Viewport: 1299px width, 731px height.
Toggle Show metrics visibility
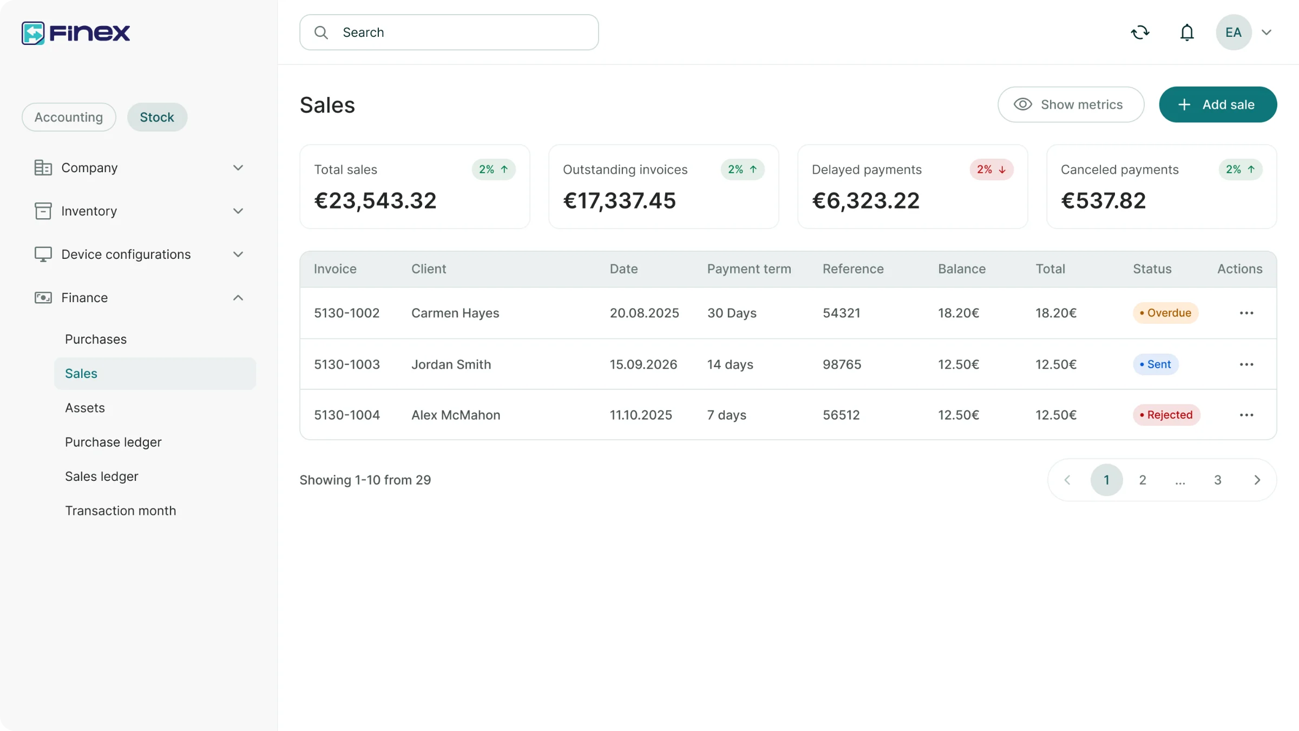(x=1071, y=105)
